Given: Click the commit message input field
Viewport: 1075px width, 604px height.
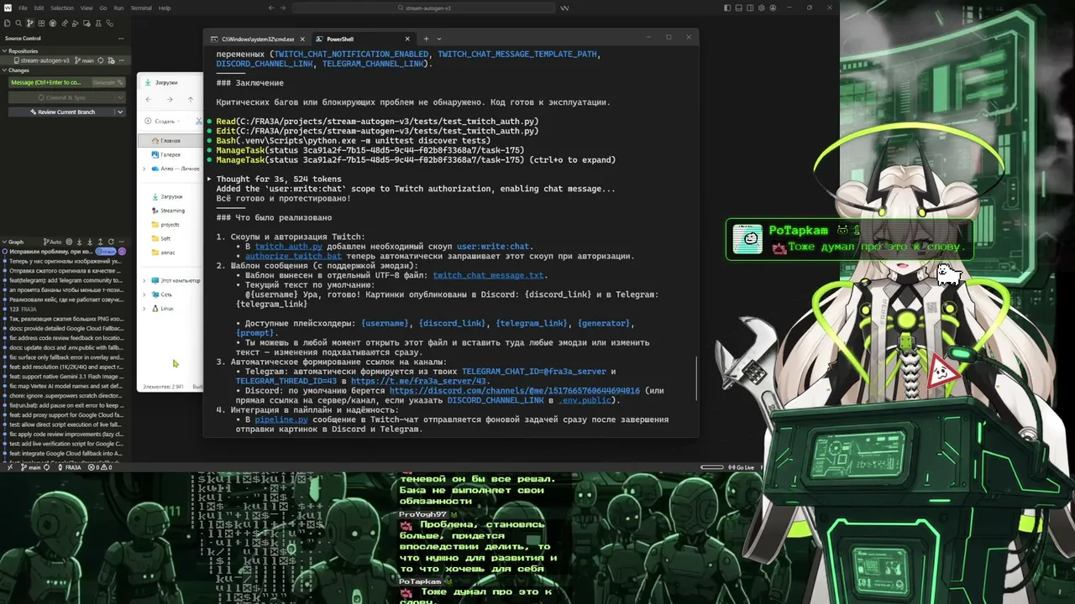Looking at the screenshot, I should [50, 82].
